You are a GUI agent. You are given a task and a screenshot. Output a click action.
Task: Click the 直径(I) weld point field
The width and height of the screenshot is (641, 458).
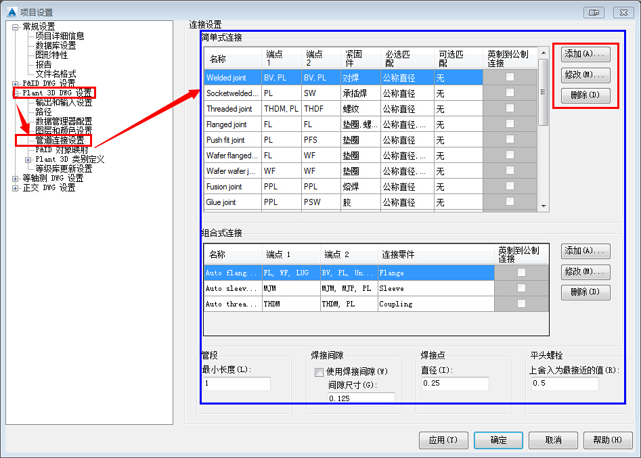tap(454, 384)
